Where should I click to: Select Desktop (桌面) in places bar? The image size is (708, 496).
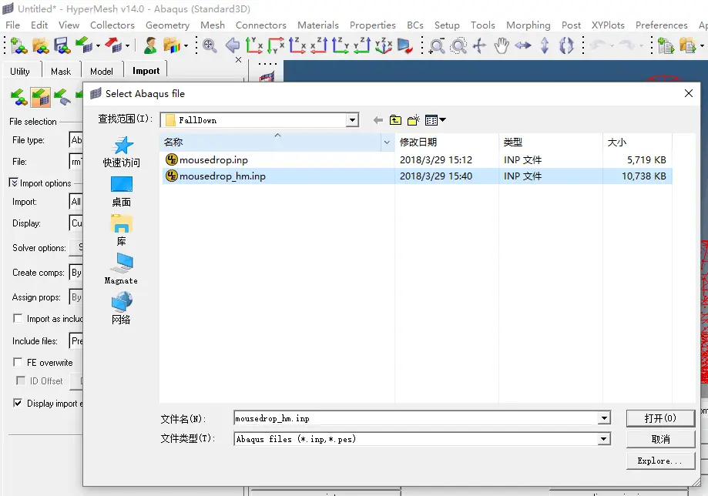click(122, 192)
